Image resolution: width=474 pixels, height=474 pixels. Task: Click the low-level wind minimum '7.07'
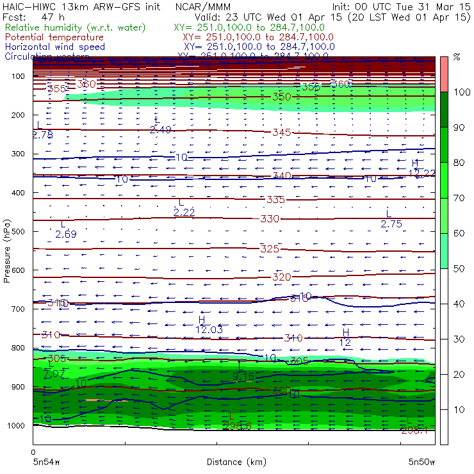click(x=54, y=374)
